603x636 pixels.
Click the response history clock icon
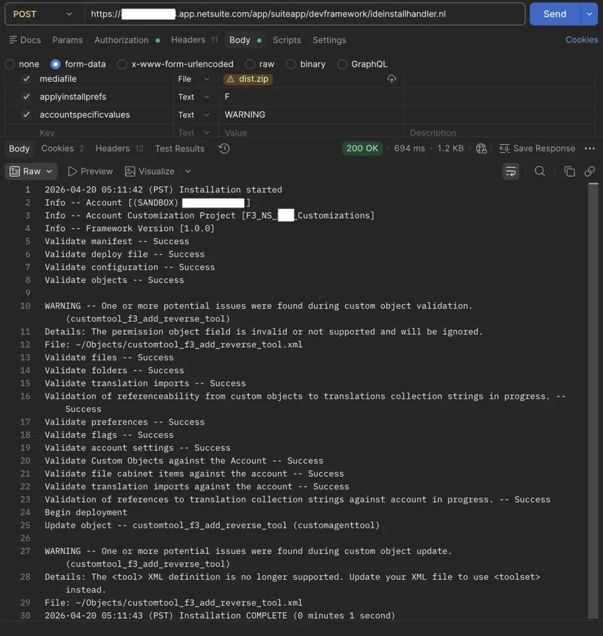(224, 148)
